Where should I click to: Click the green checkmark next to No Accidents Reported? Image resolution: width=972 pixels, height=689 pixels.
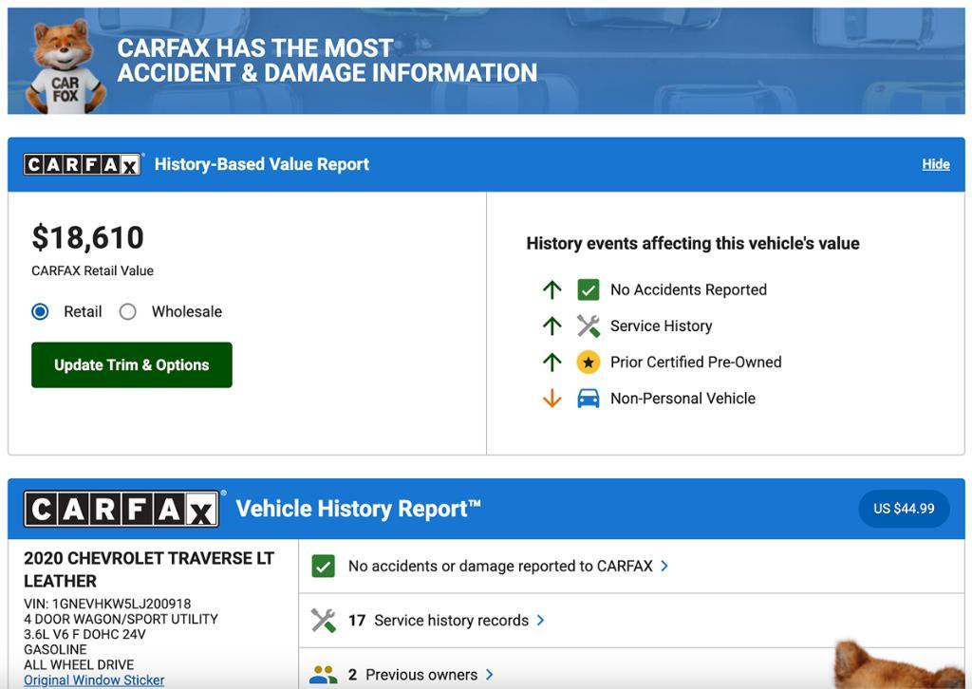(x=589, y=289)
